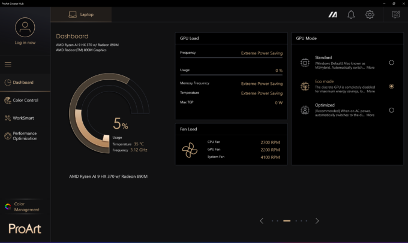Screen dimensions: 408x243
Task: Open Performance Optimization in the sidebar
Action: coord(25,136)
